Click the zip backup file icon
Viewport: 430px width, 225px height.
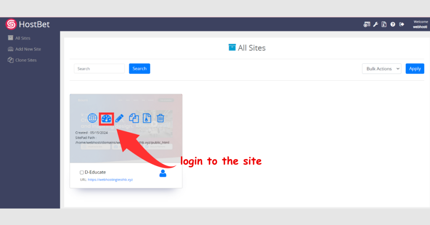147,118
